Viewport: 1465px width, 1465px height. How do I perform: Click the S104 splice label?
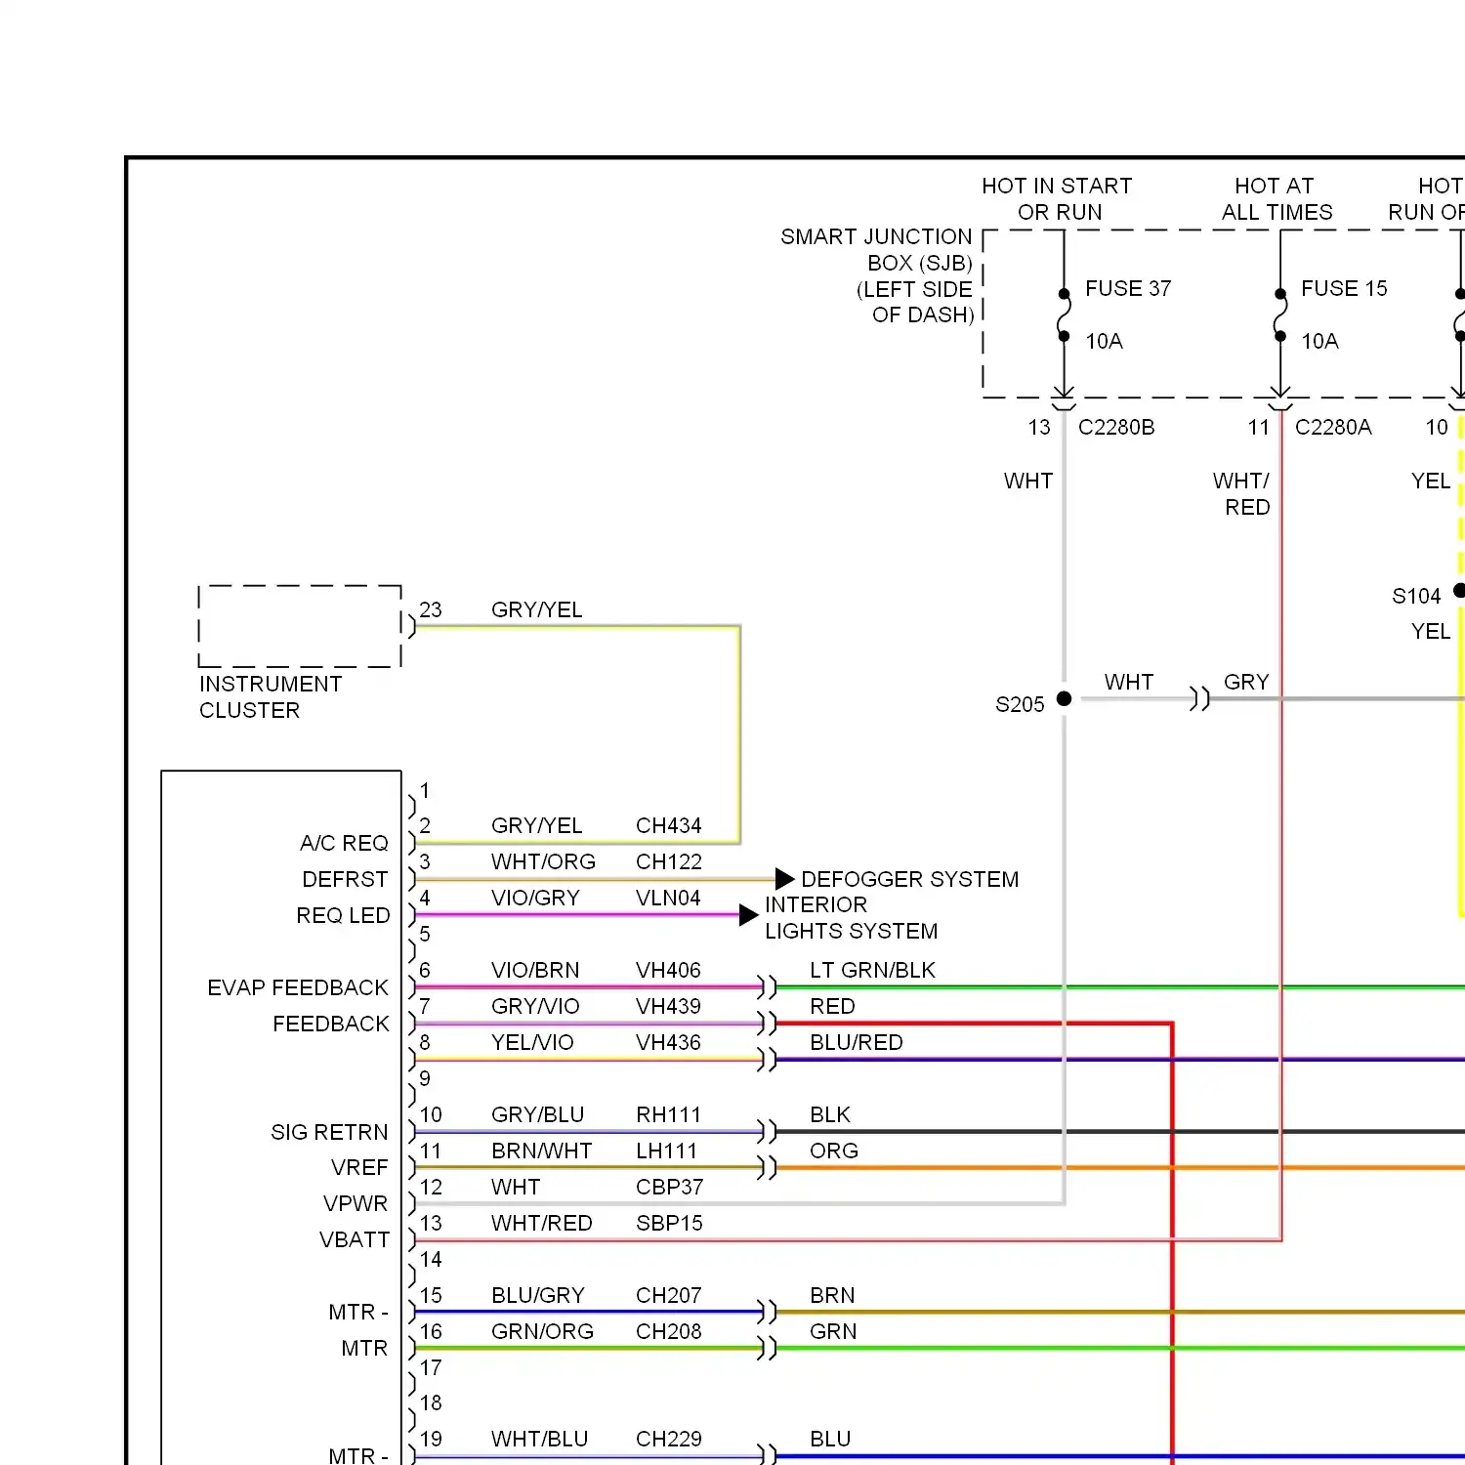(x=1416, y=596)
